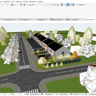Click the icon right of the flag P

(x=55, y=5)
